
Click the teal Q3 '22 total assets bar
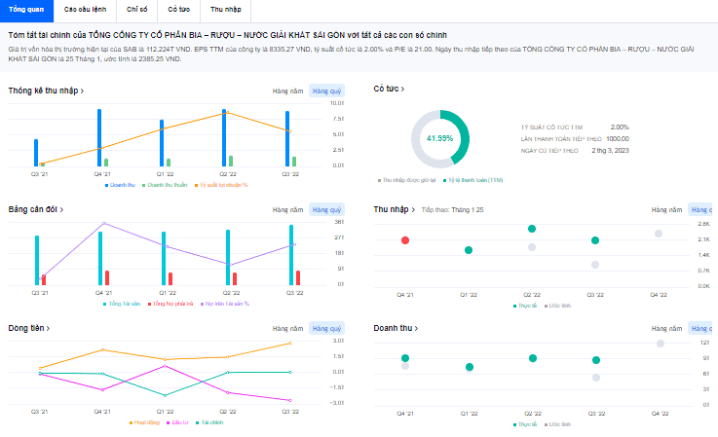point(291,255)
